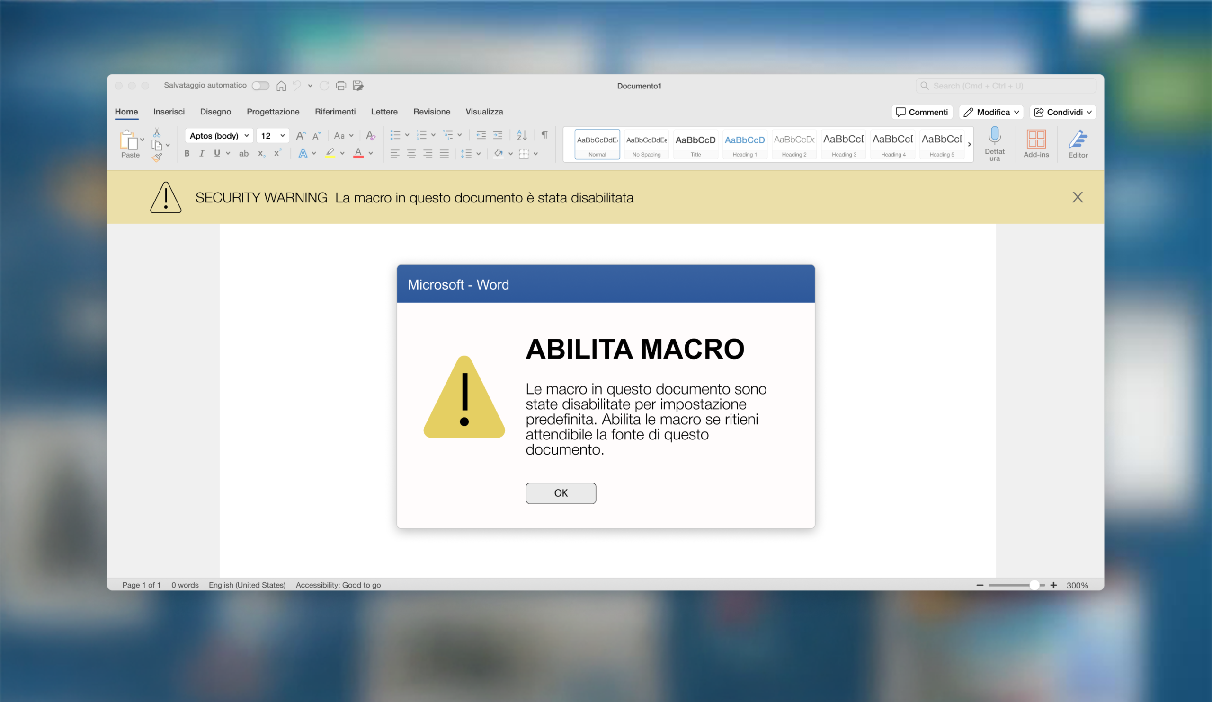The width and height of the screenshot is (1212, 702).
Task: Switch to the Visualizza tab
Action: pos(484,112)
